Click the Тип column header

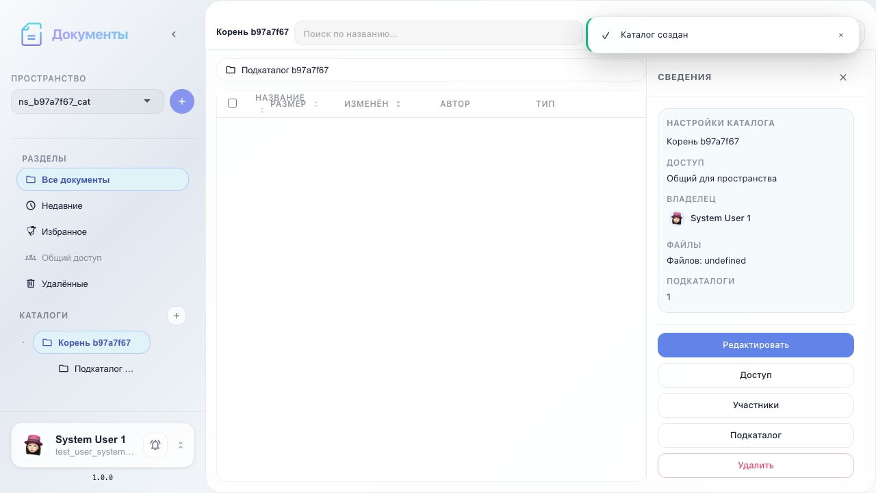[545, 104]
